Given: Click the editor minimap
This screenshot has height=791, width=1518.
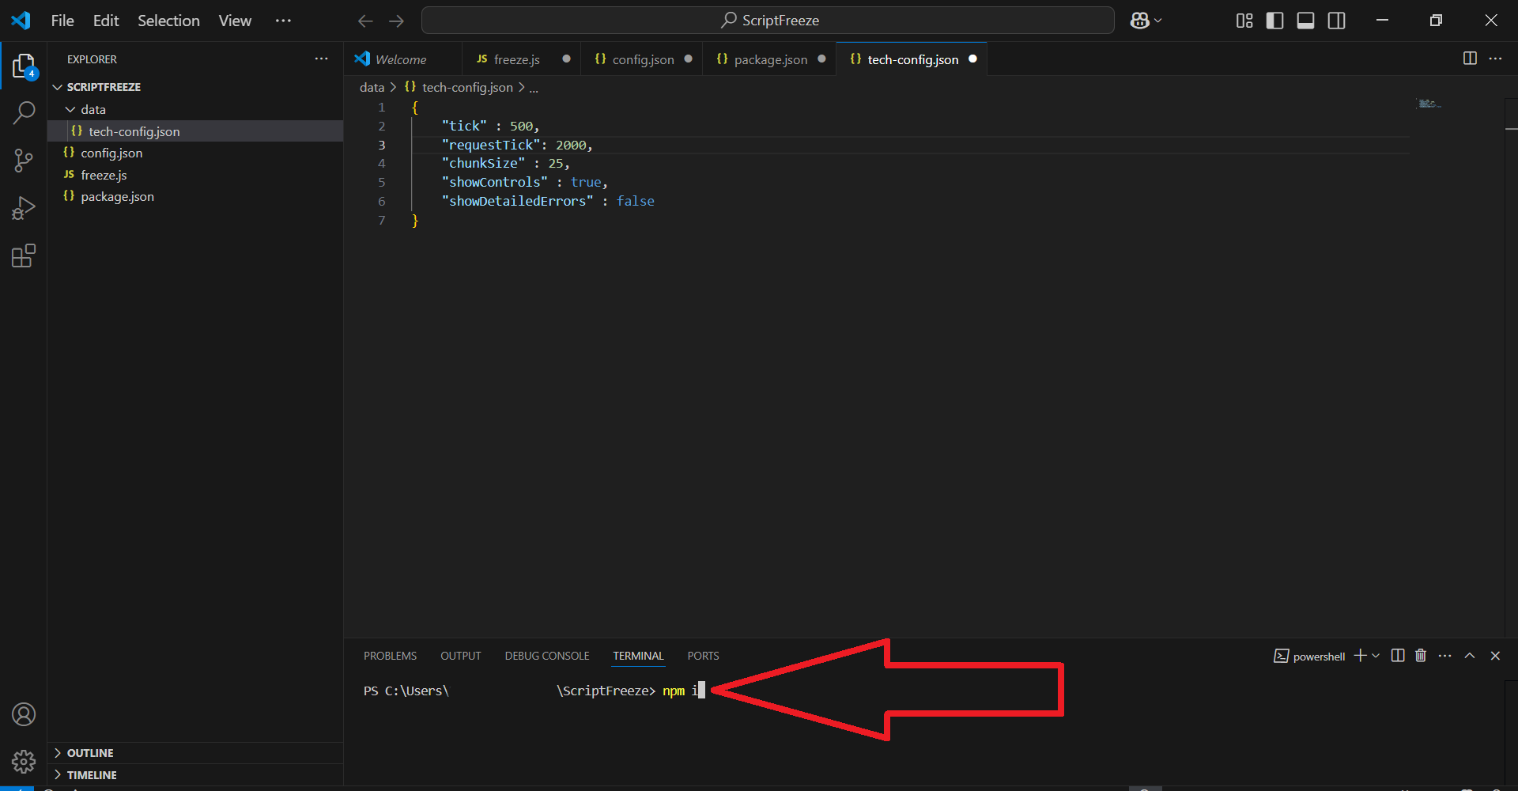Looking at the screenshot, I should tap(1429, 104).
